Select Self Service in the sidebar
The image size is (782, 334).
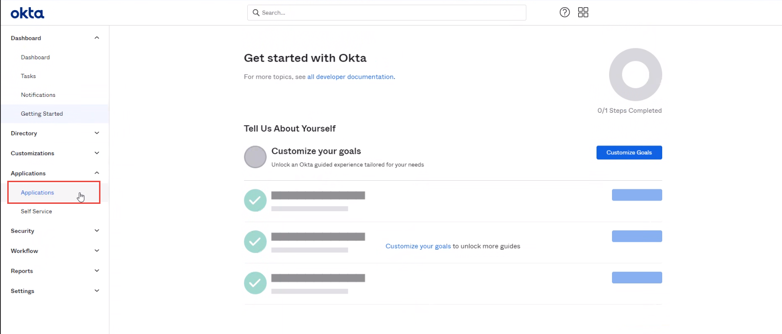36,212
